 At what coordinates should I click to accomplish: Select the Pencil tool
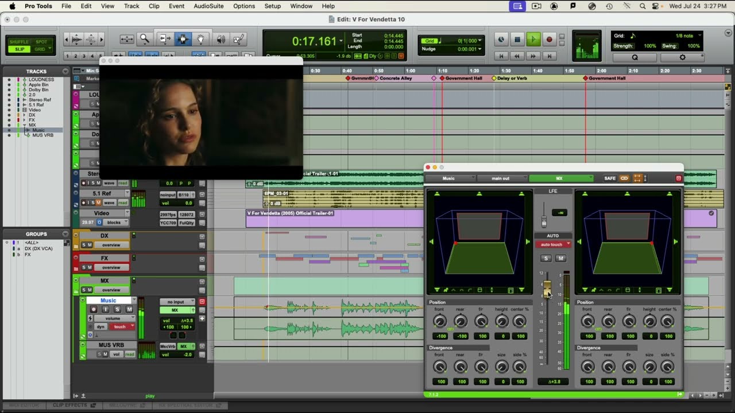238,39
